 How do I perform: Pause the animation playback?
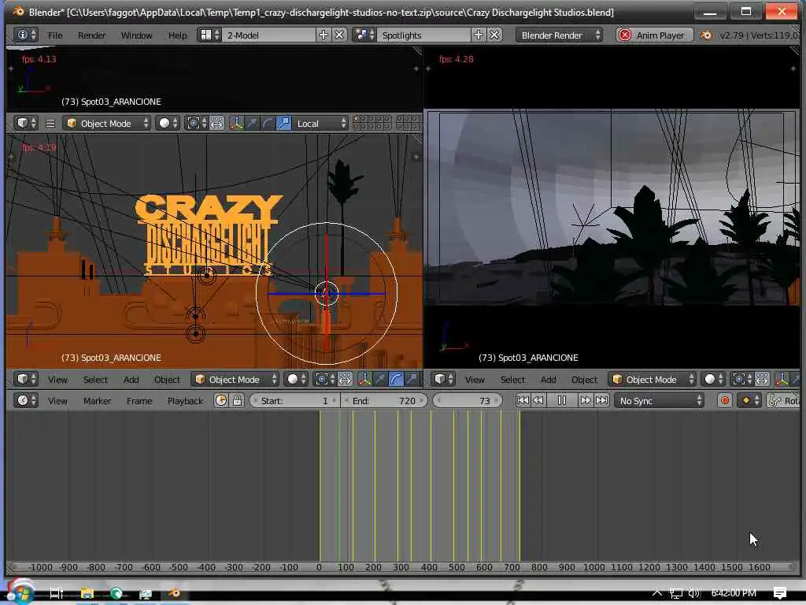coord(562,400)
